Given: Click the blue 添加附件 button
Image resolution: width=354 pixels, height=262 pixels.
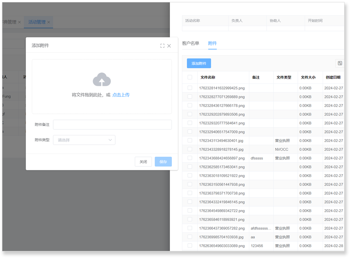Looking at the screenshot, I should coord(199,63).
